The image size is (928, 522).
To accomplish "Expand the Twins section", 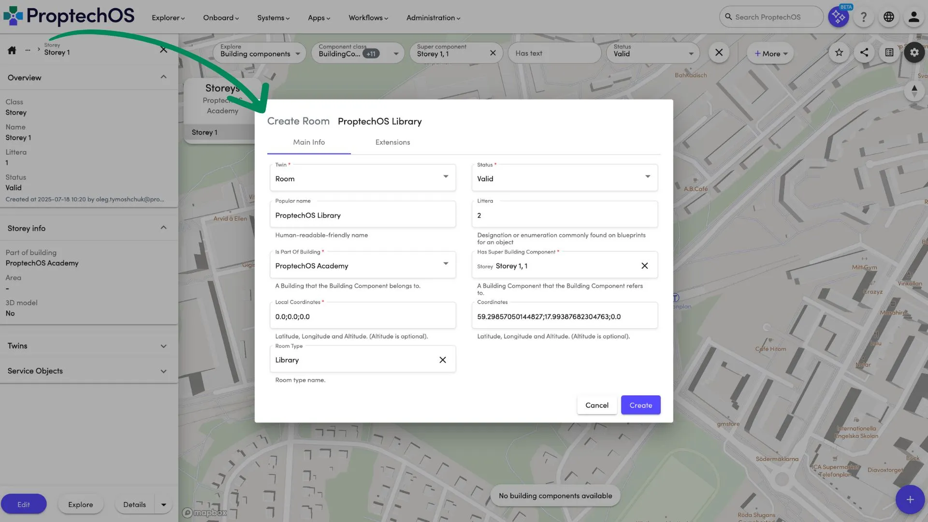I will coord(163,346).
